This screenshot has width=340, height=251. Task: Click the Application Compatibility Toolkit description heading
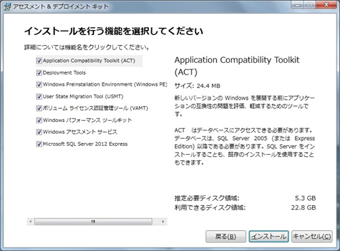237,66
